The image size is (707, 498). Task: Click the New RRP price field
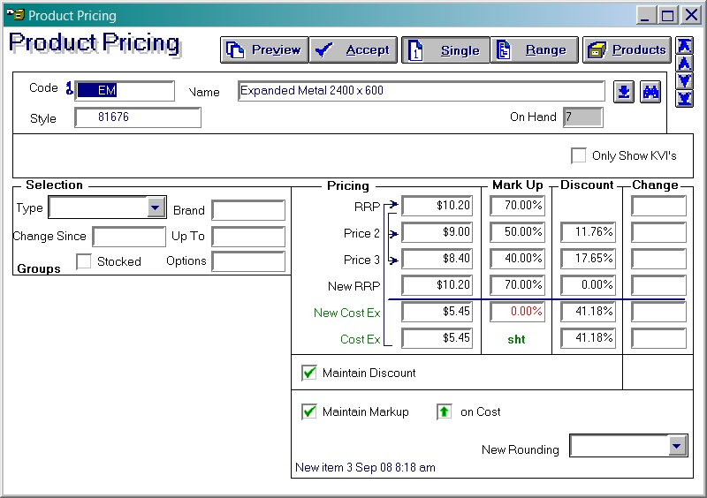tap(437, 285)
